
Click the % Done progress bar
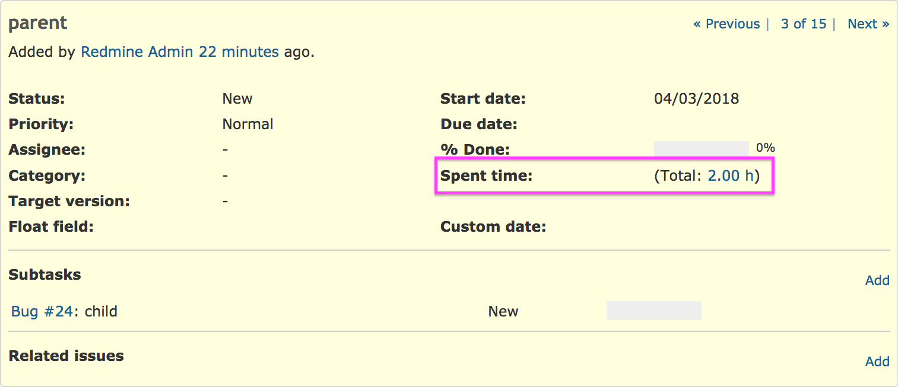click(701, 149)
